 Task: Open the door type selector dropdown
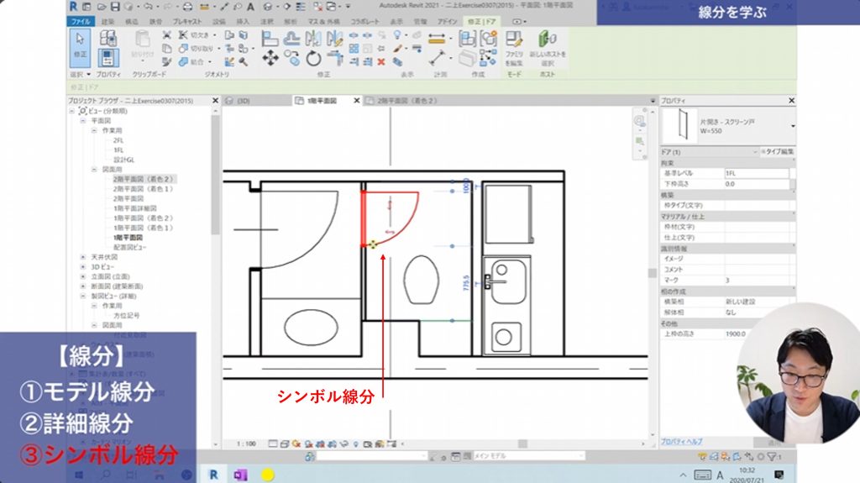[793, 124]
